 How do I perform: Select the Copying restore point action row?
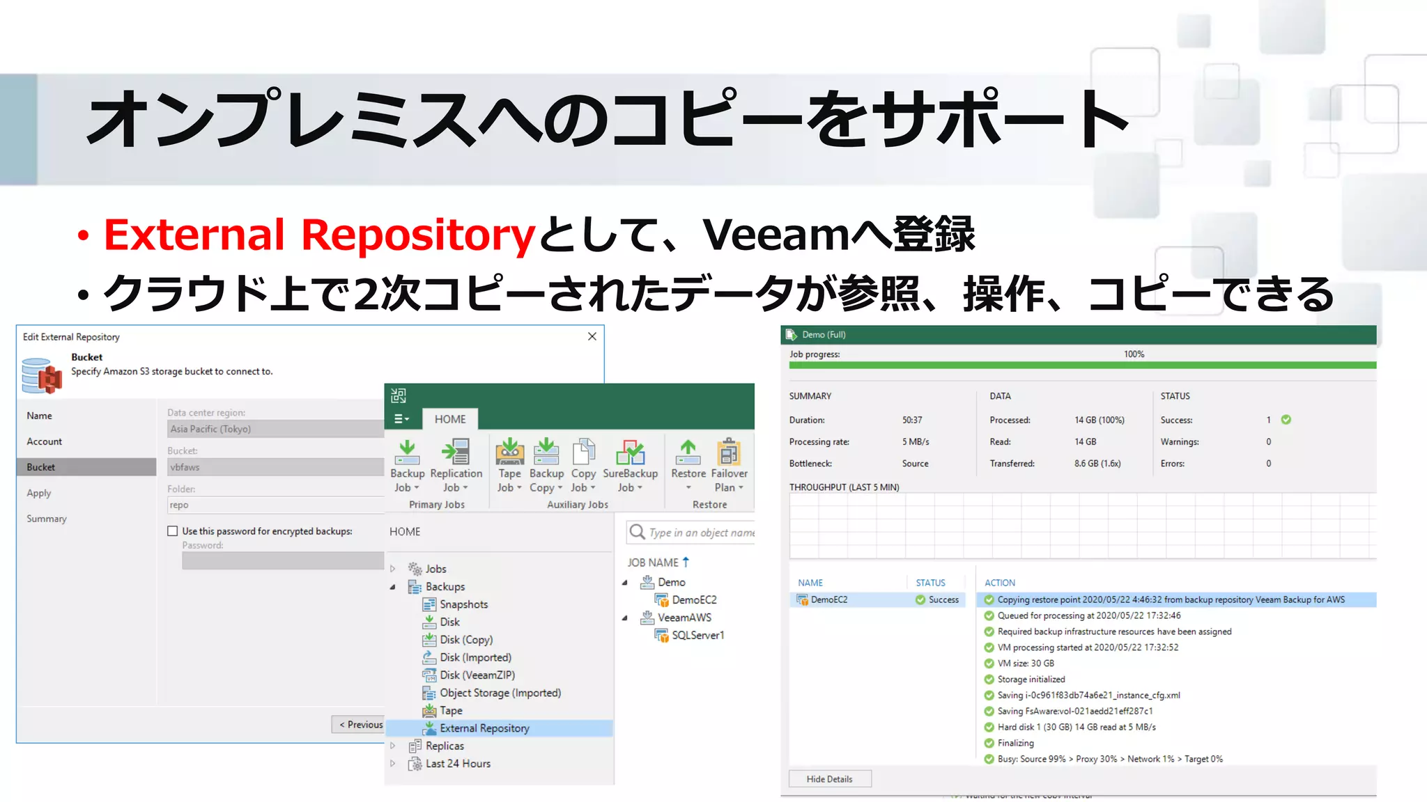(1176, 599)
